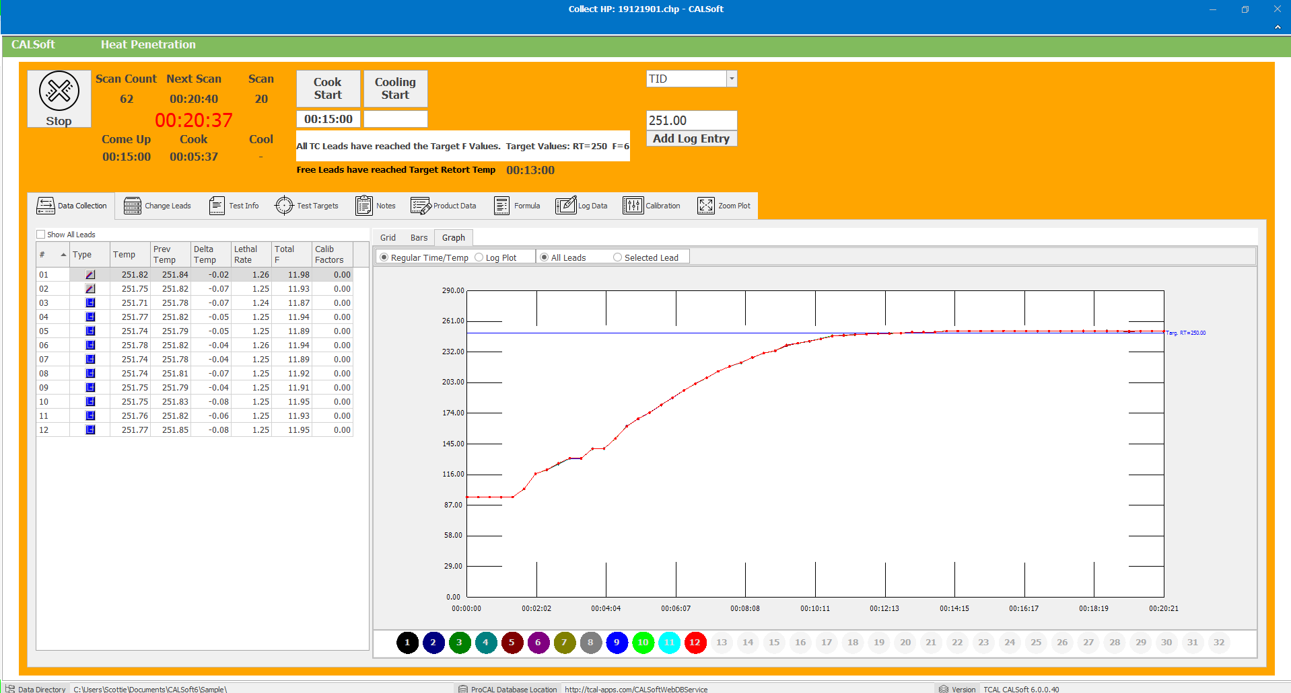The width and height of the screenshot is (1291, 693).
Task: Click the Stop scan icon button
Action: [x=59, y=98]
